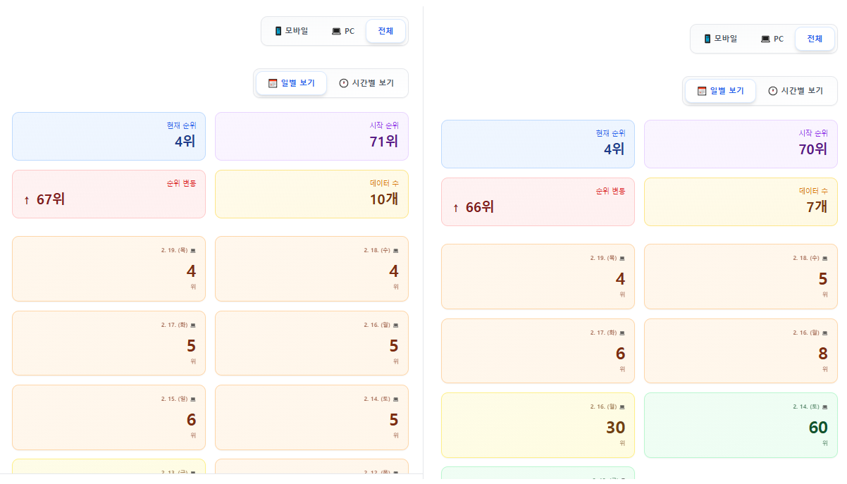Click the clock icon in left panel's 시간별 보기
Viewport: 847px width, 484px height.
click(x=344, y=83)
